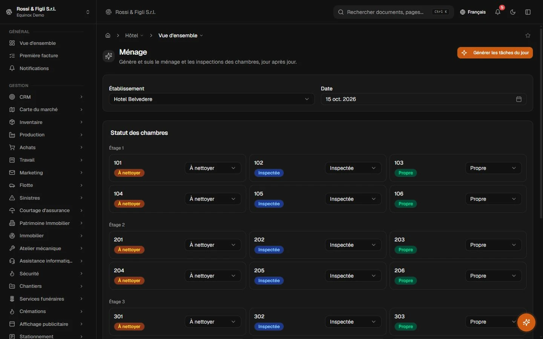Open the date picker calendar icon
This screenshot has width=543, height=339.
519,99
